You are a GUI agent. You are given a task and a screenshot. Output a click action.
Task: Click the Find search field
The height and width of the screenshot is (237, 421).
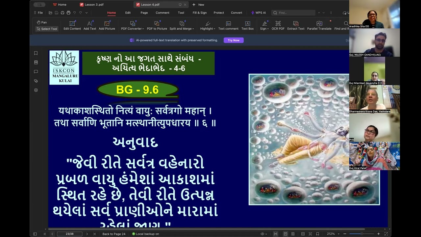click(x=293, y=13)
